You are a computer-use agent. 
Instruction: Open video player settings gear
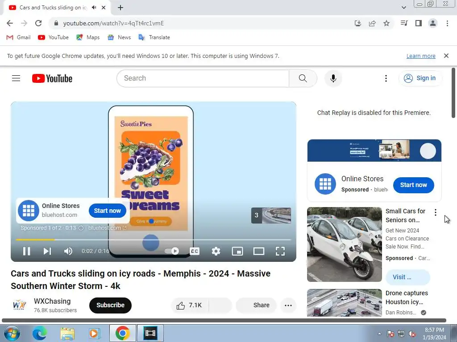216,251
